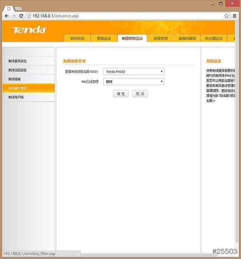The width and height of the screenshot is (241, 259).
Task: Minimize the browser window
Action: (x=212, y=4)
